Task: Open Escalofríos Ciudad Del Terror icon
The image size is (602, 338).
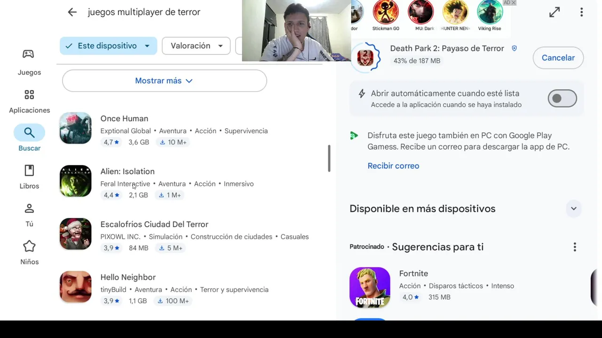Action: point(75,234)
